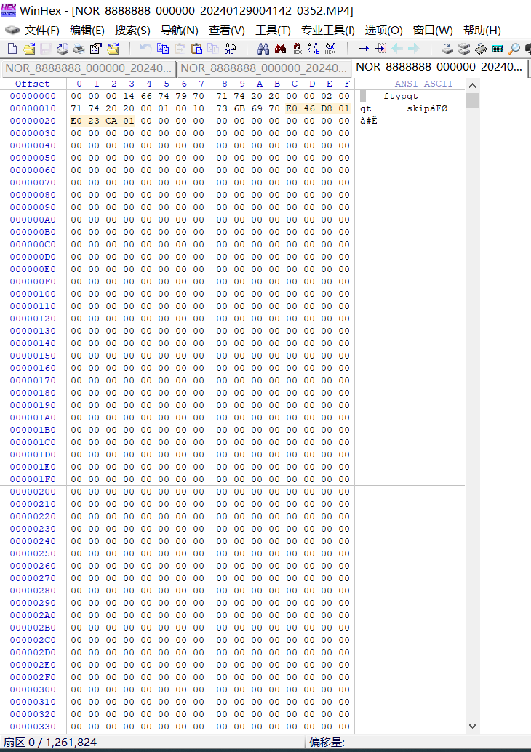Click hex byte 14 in first row

129,96
